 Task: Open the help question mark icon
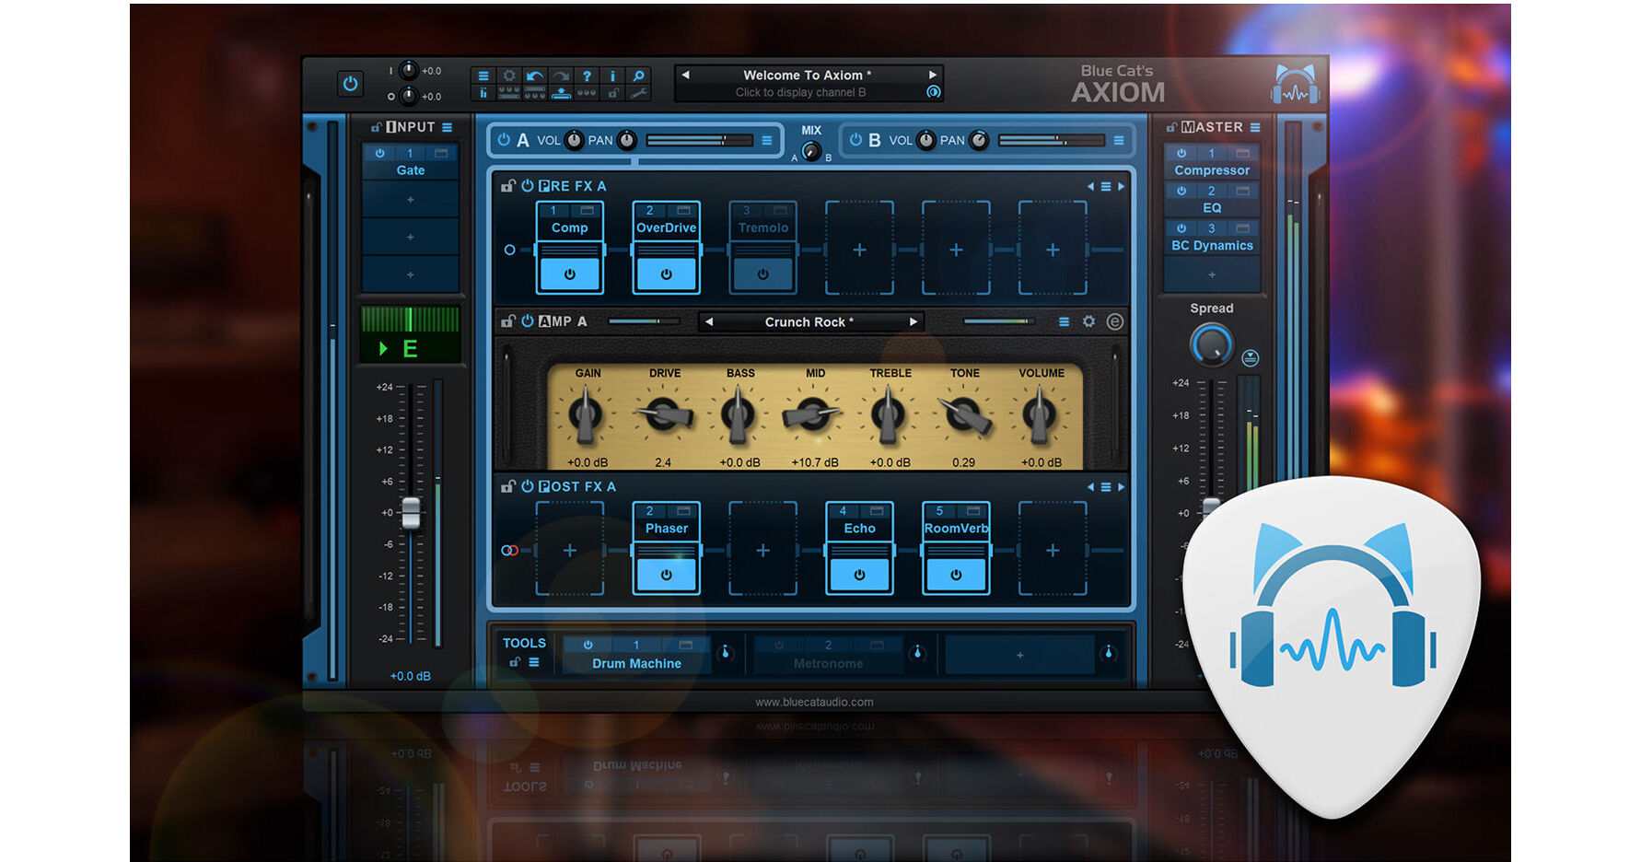coord(587,76)
